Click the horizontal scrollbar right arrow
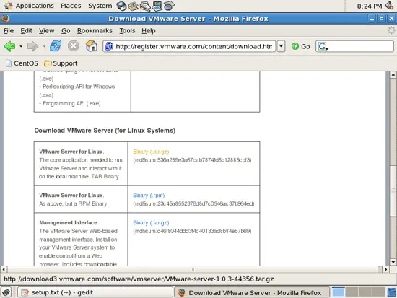Image resolution: width=397 pixels, height=298 pixels. (x=385, y=269)
